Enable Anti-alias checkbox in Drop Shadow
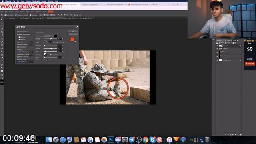The image size is (256, 144). [x=51, y=54]
